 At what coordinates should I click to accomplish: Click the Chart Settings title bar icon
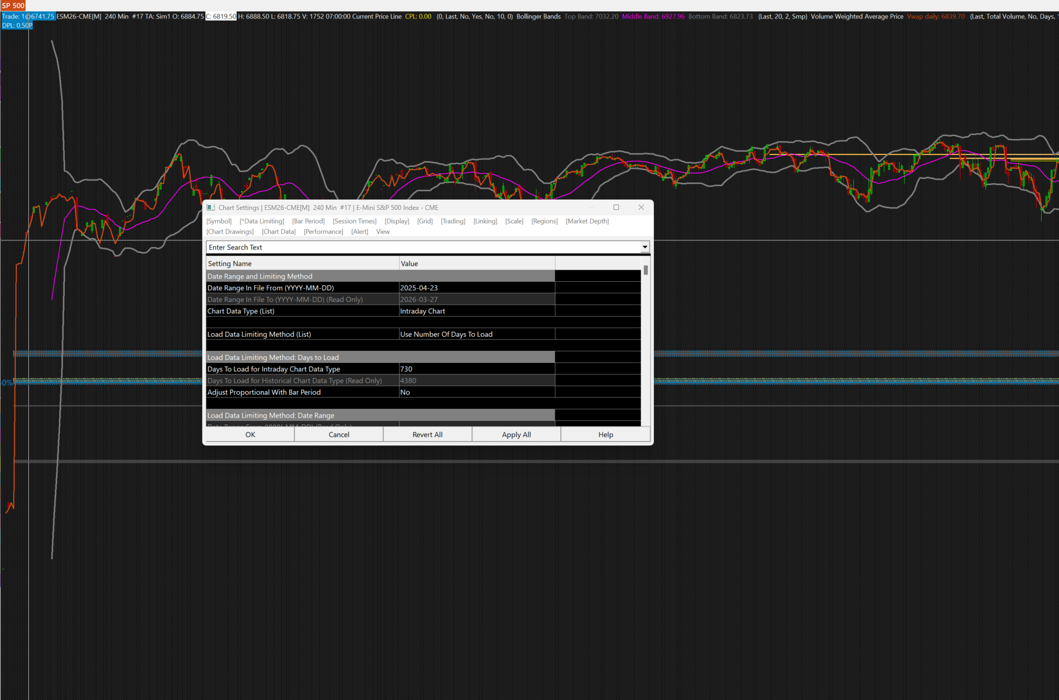210,207
